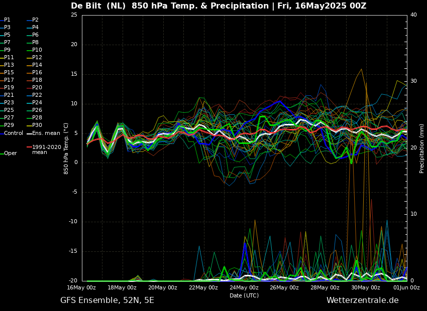Screen dimensions: 427x311
Task: Click the 28May 00z axis label
Action: tap(325, 288)
